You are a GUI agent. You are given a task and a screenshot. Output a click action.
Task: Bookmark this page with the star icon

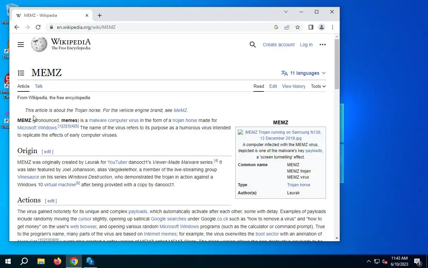tap(298, 27)
